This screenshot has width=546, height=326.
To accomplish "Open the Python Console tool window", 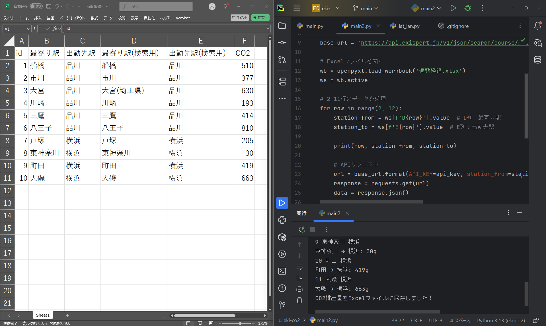I will pyautogui.click(x=282, y=220).
